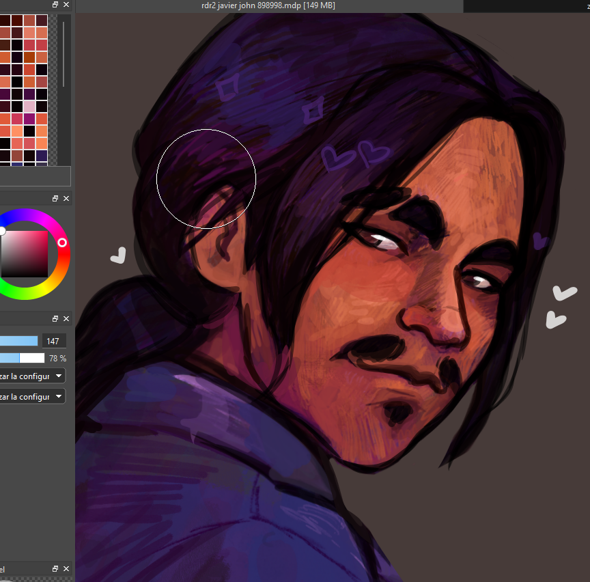Close the color wheel panel
This screenshot has height=582, width=590.
(x=66, y=198)
